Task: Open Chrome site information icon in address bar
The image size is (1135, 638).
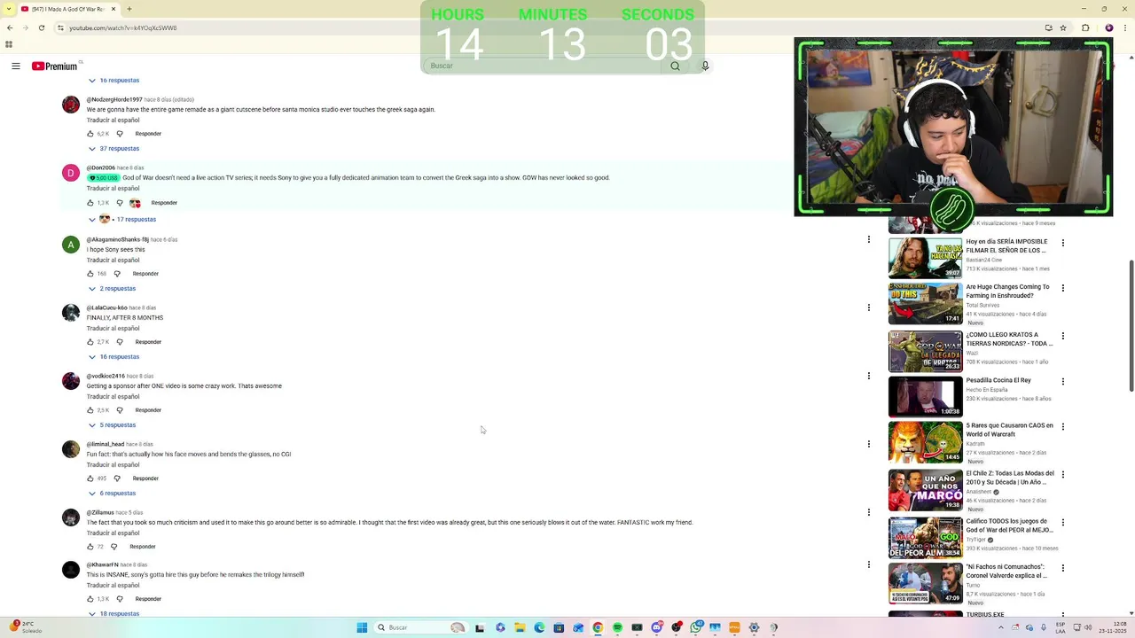Action: pos(60,27)
